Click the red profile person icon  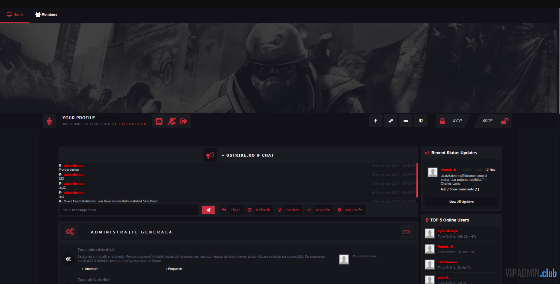coord(49,121)
